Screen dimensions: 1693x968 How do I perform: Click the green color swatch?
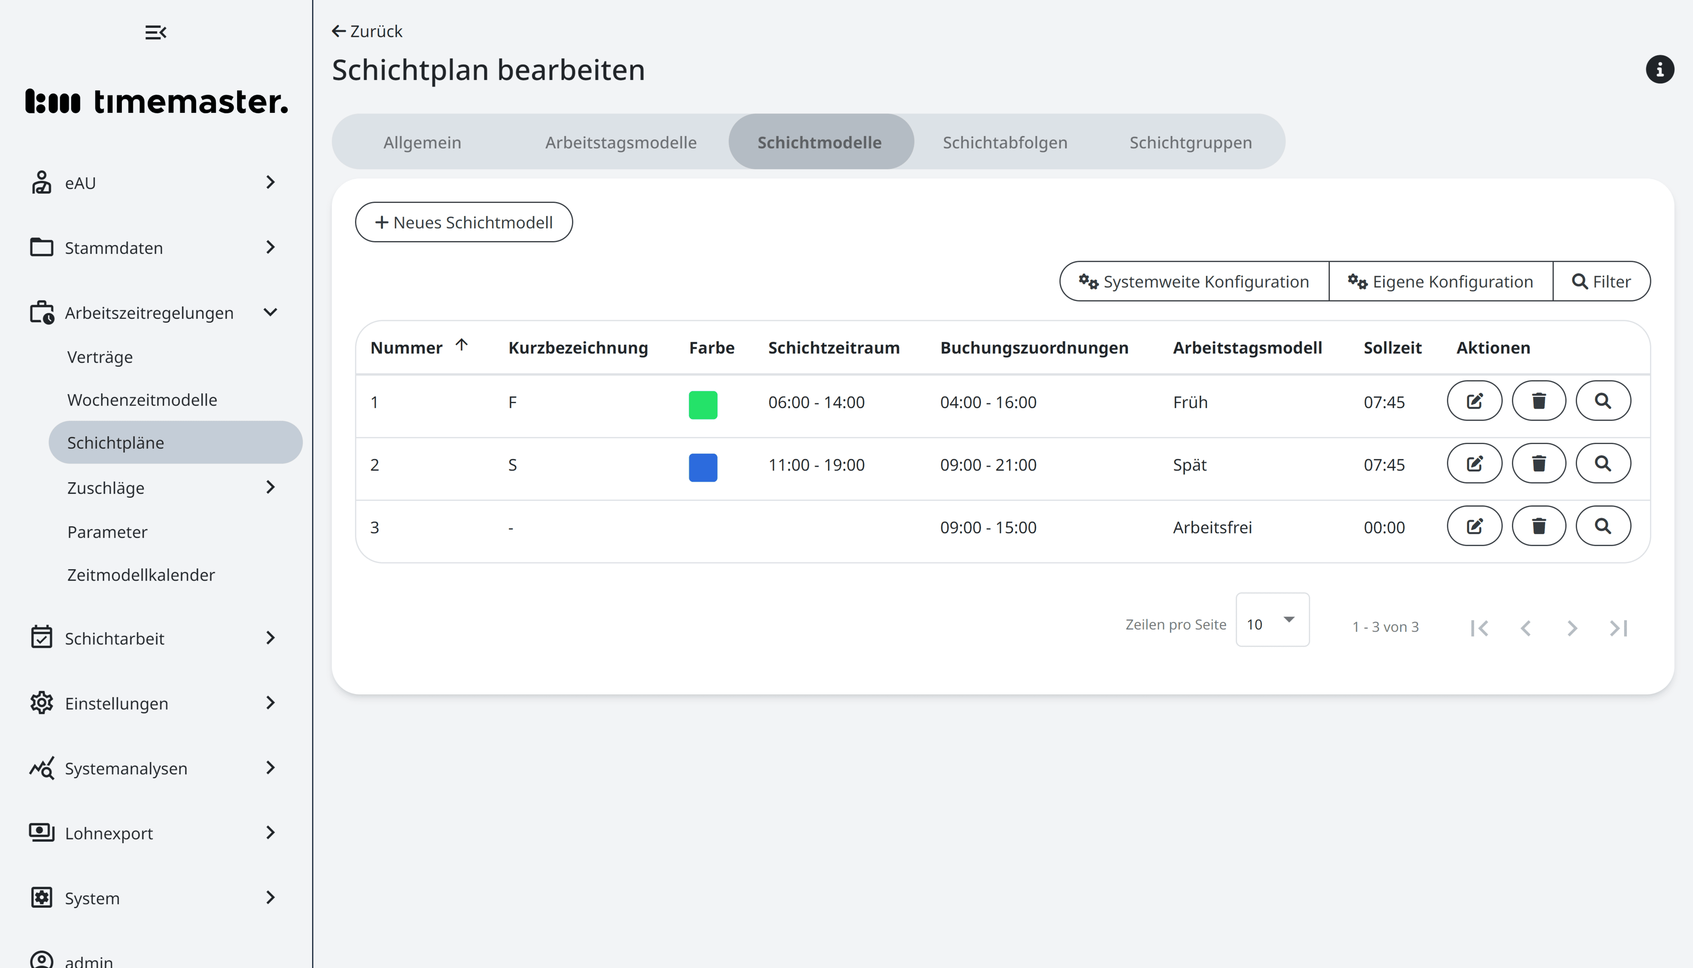tap(703, 405)
